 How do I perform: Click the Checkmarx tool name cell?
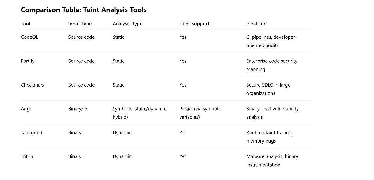[33, 85]
